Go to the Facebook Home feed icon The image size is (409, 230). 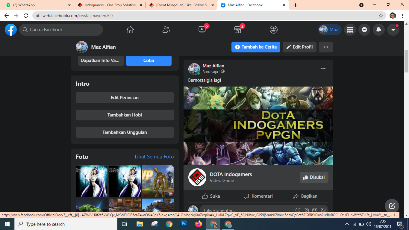coord(130,30)
